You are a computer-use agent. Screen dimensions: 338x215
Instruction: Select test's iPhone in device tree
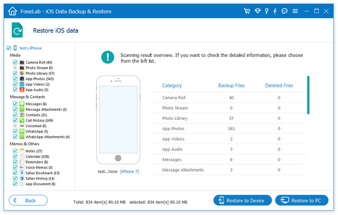[x=30, y=48]
